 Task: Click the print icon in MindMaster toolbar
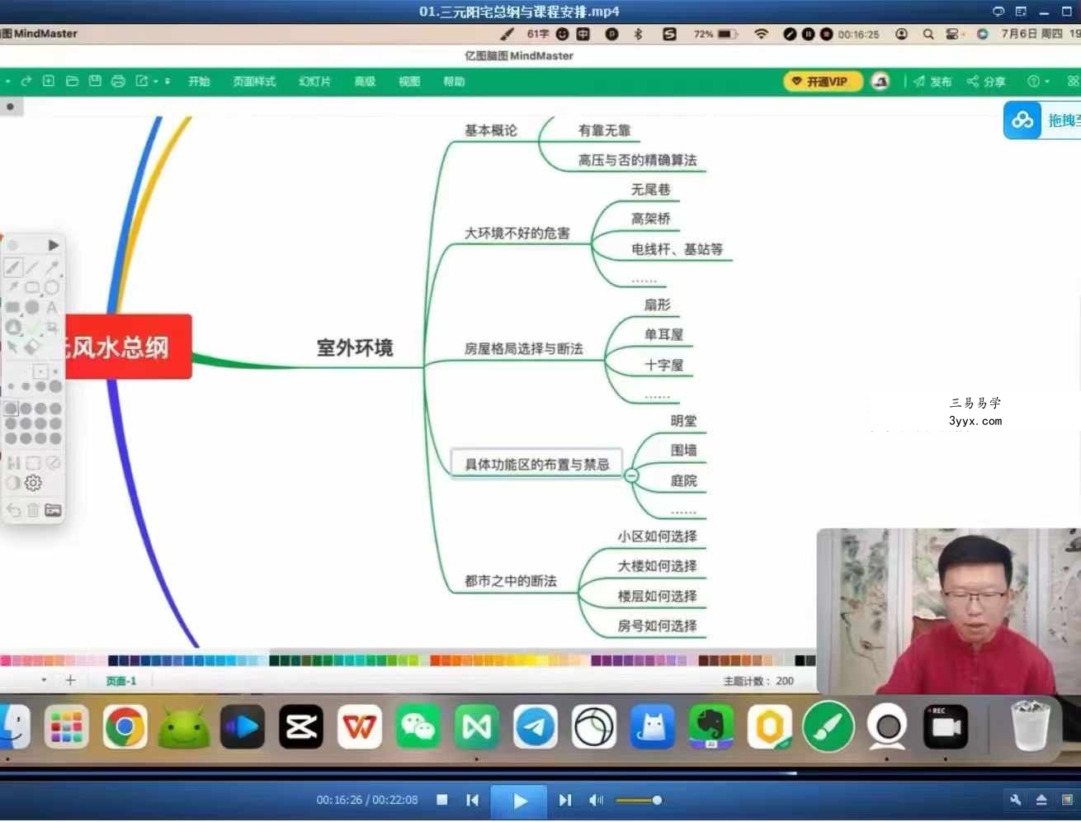point(118,81)
